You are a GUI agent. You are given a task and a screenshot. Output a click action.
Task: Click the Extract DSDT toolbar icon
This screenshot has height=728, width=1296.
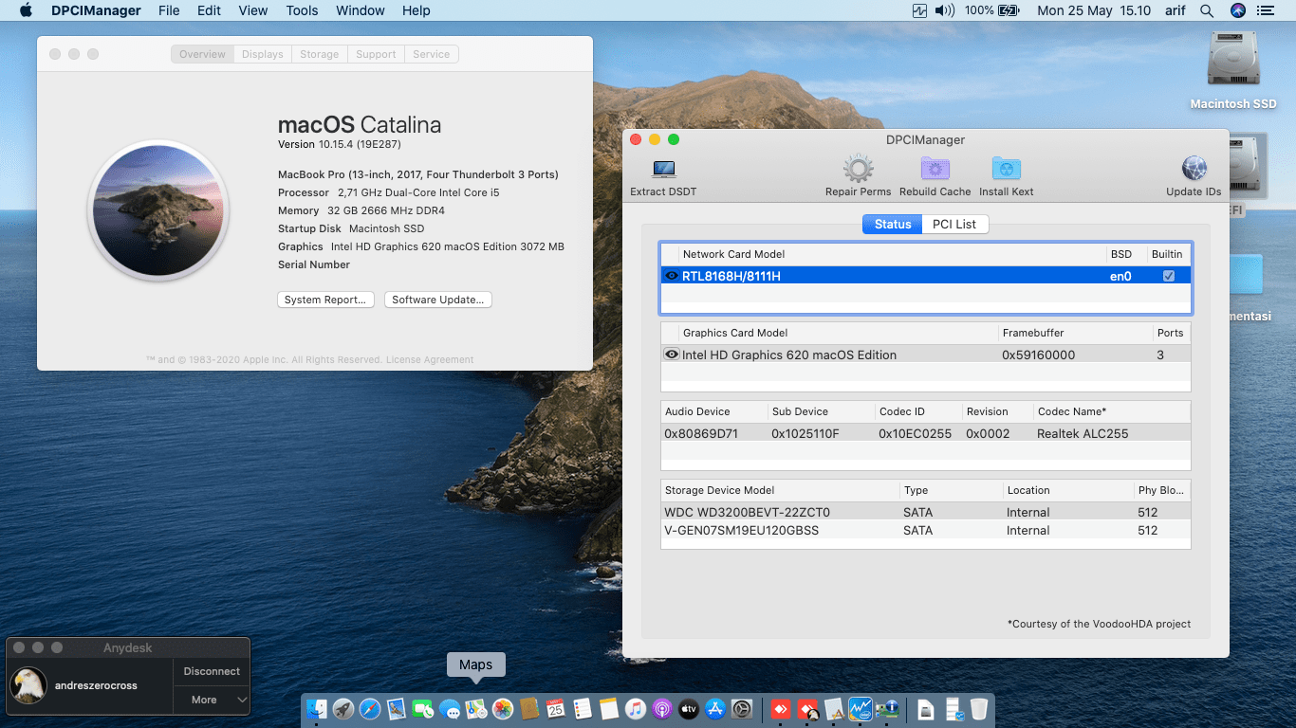tap(662, 173)
